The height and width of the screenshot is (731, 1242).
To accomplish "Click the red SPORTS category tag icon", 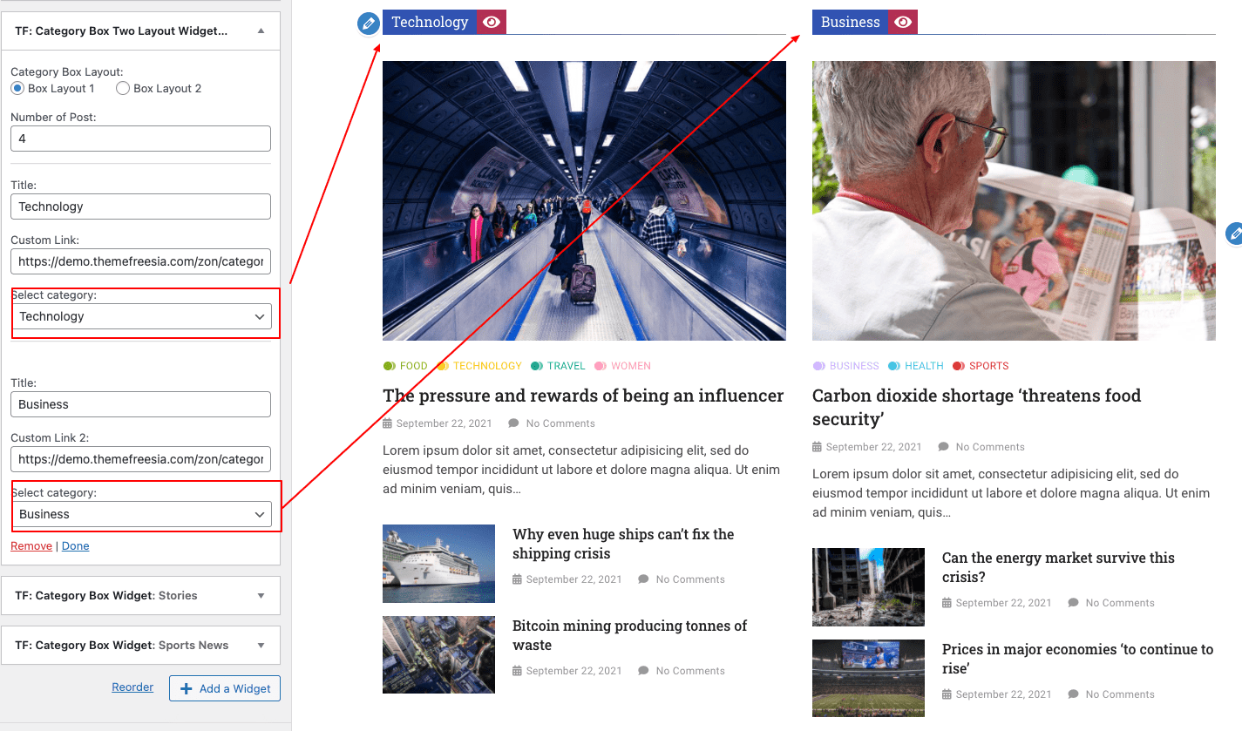I will [x=959, y=366].
